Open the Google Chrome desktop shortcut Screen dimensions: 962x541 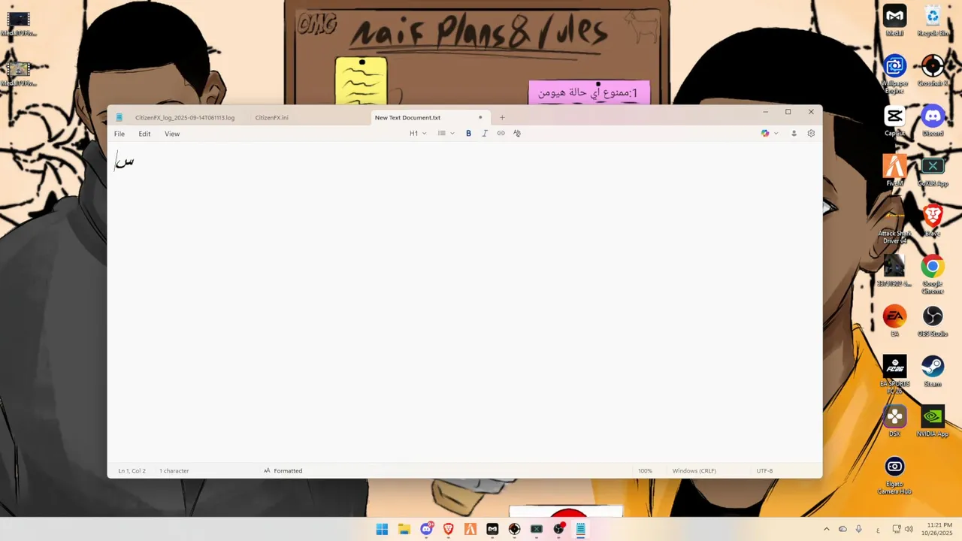[933, 274]
